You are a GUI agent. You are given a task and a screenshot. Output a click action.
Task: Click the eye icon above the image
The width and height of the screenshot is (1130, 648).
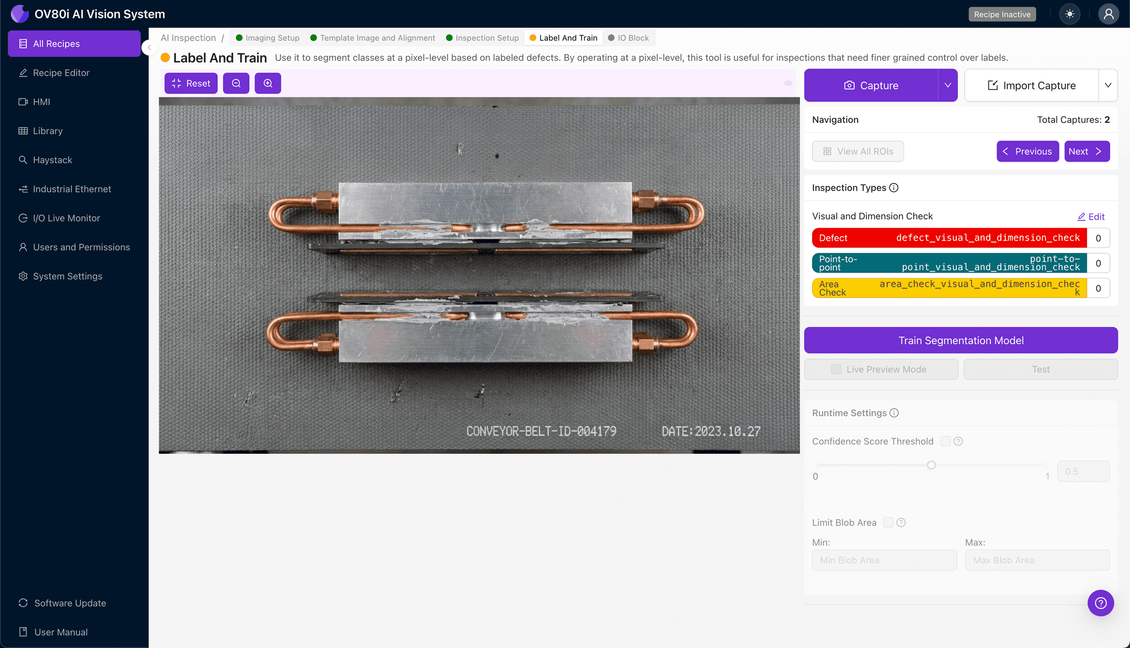click(788, 83)
